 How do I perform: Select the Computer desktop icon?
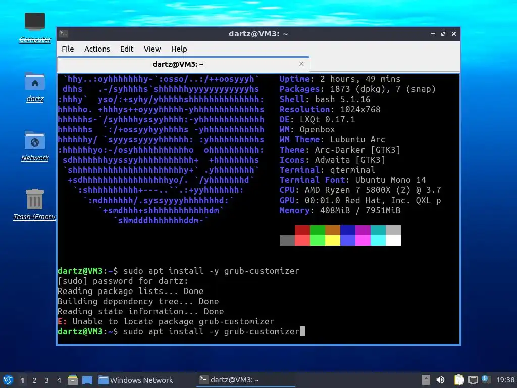(x=35, y=28)
